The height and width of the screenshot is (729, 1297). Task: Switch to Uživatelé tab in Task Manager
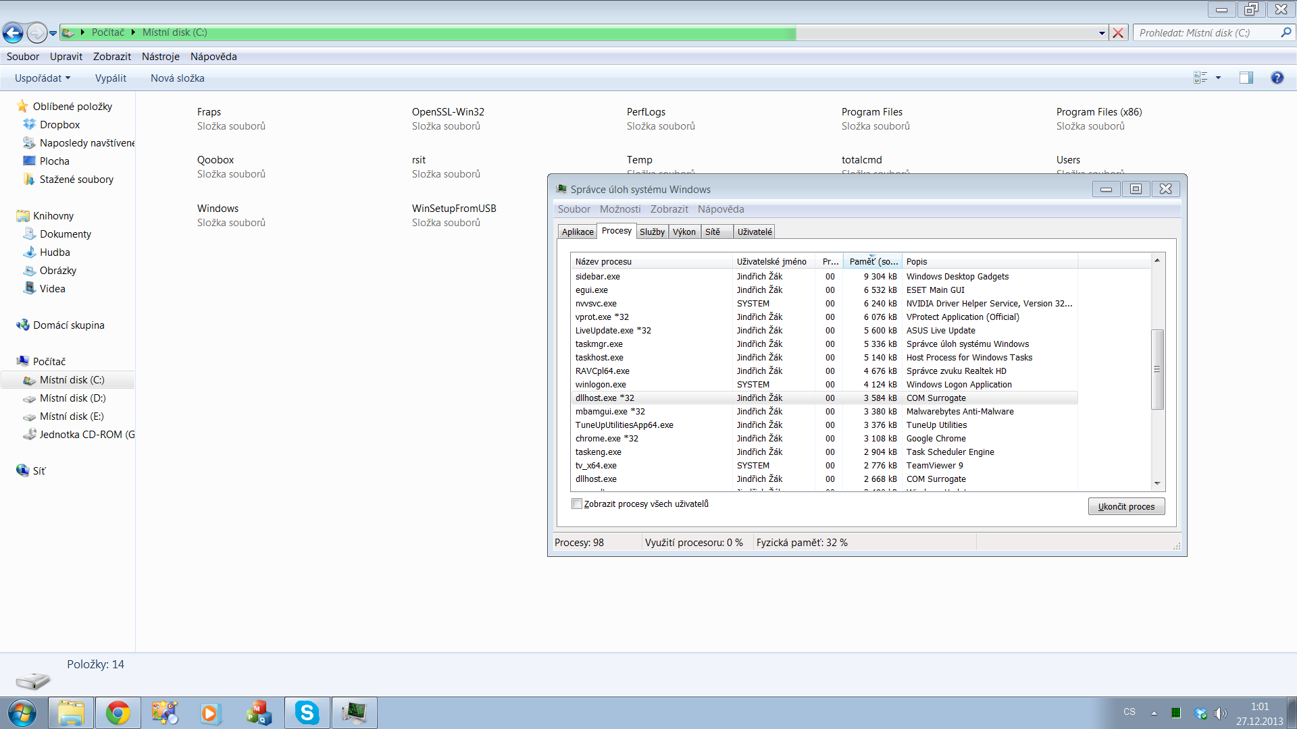point(755,232)
